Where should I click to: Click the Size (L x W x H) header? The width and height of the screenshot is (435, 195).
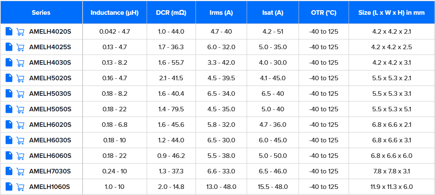(391, 12)
